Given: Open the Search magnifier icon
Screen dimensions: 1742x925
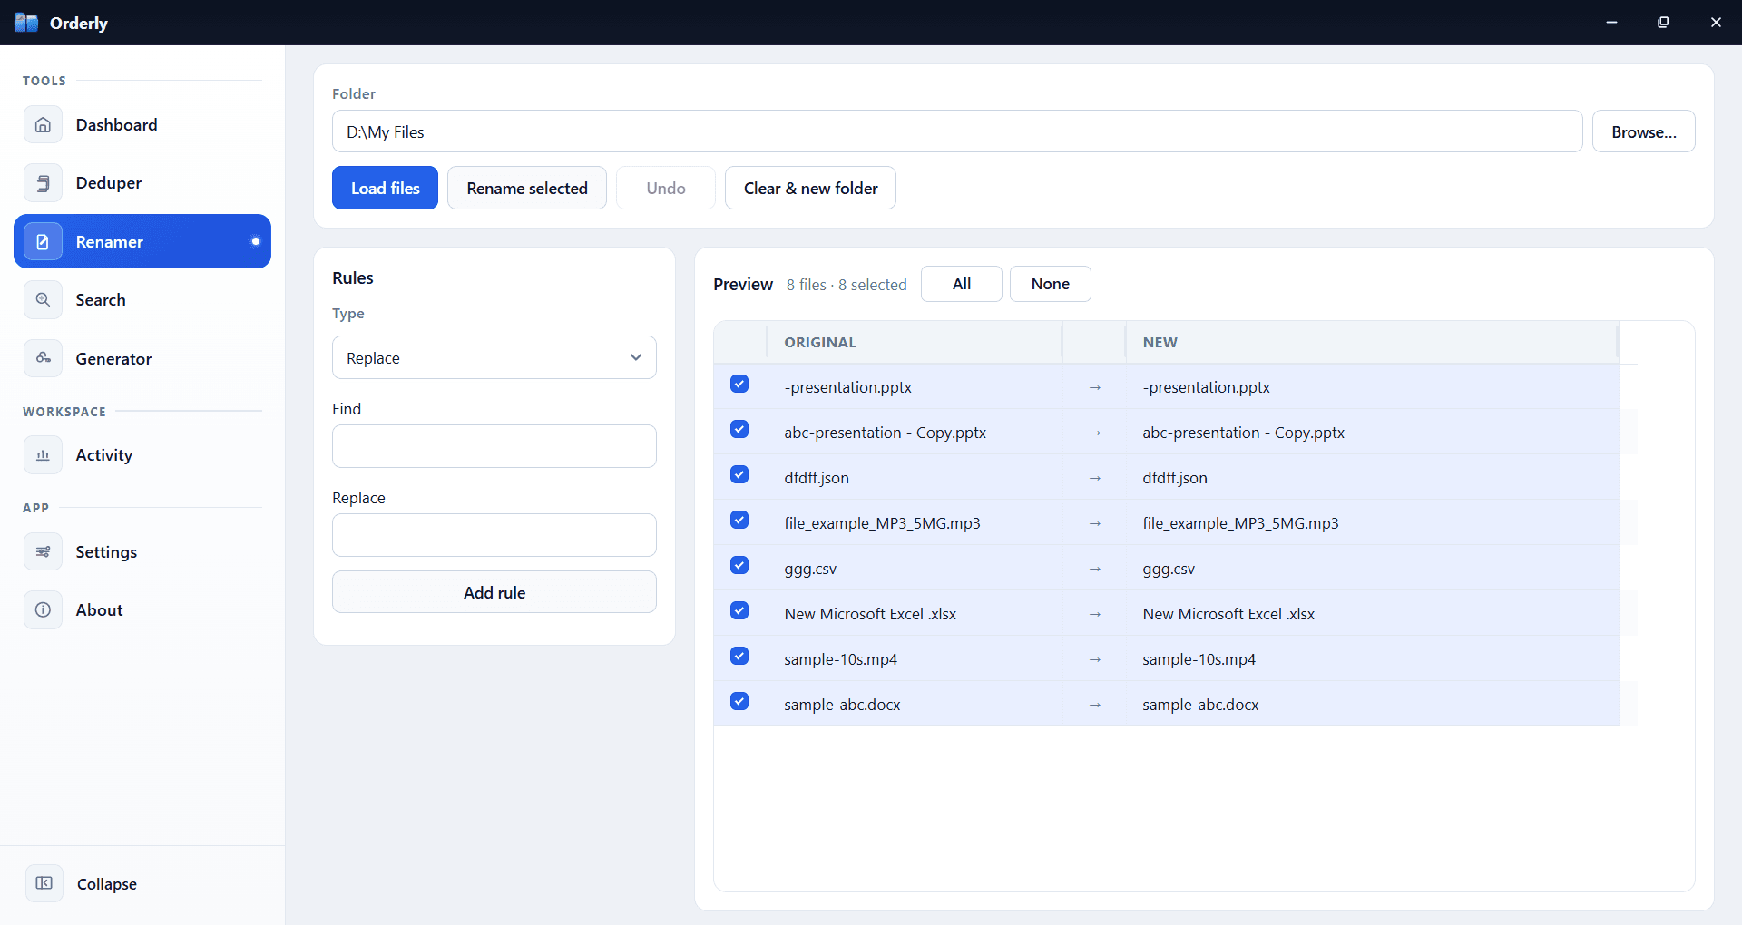Looking at the screenshot, I should point(43,300).
